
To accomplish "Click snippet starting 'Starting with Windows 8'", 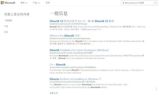I will pos(97,43).
